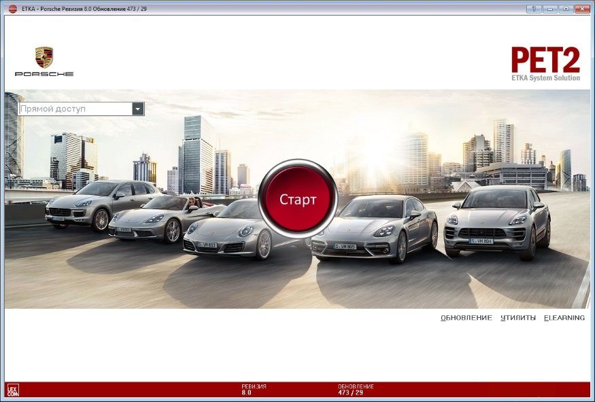
Task: Click the question mark help button
Action: click(x=534, y=8)
